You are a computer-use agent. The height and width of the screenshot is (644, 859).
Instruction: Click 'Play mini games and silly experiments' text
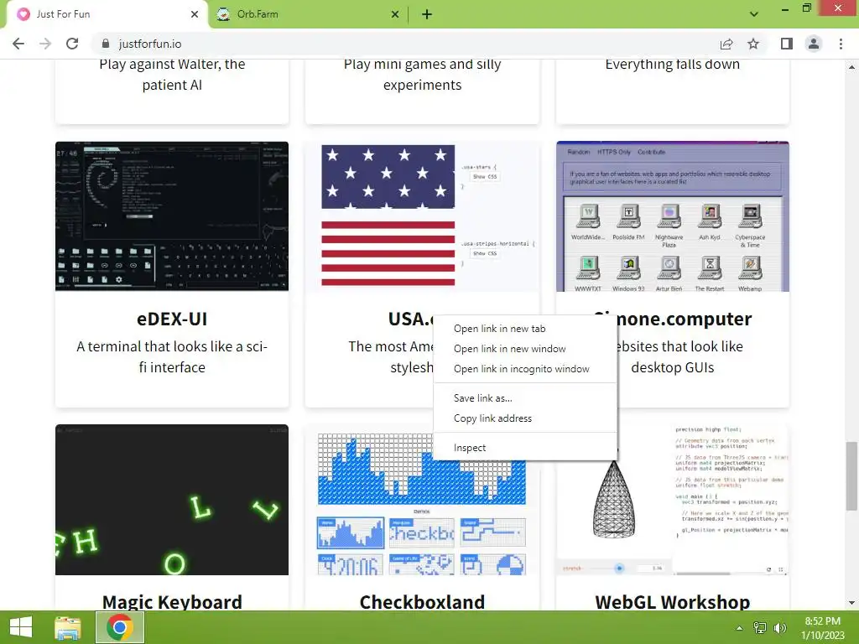tap(423, 75)
